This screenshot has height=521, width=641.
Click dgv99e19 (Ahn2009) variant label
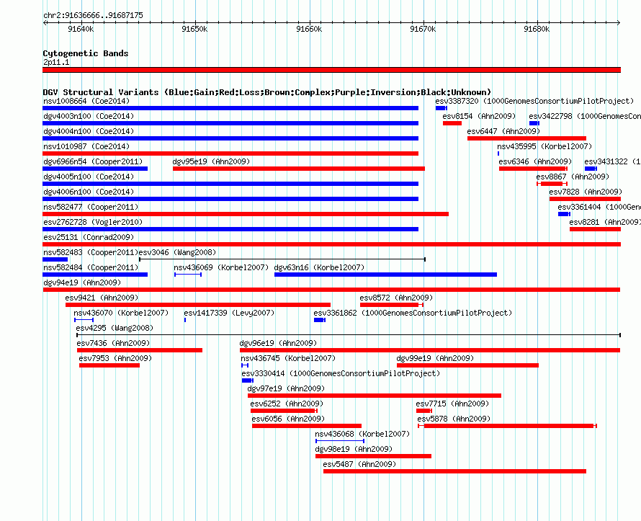[x=435, y=358]
